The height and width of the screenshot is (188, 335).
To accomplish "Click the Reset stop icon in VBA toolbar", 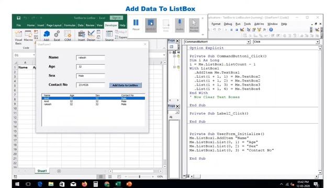I will [x=237, y=30].
